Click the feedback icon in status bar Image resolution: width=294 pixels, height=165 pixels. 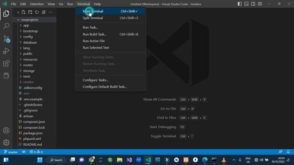coord(281,152)
